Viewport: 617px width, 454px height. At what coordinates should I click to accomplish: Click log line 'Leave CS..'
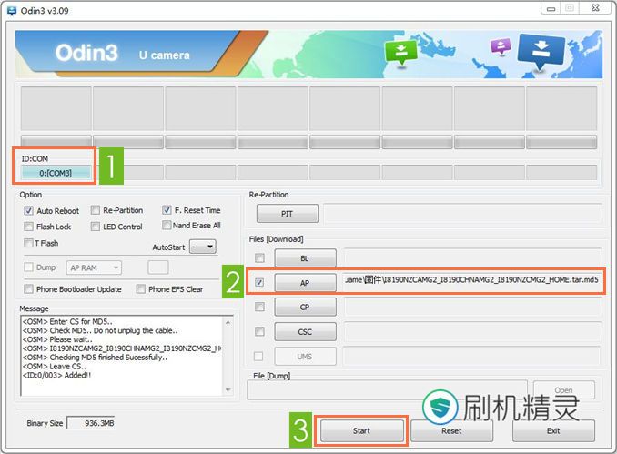54,367
